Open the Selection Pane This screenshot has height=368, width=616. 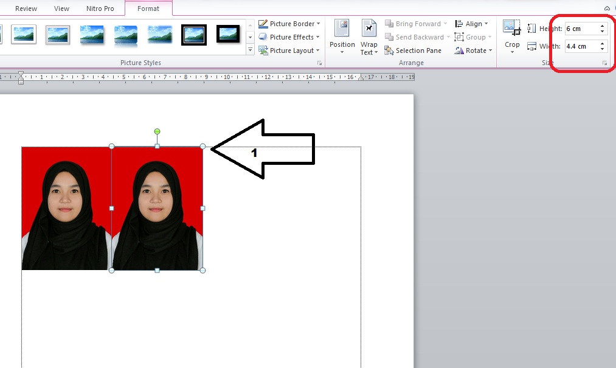[413, 50]
